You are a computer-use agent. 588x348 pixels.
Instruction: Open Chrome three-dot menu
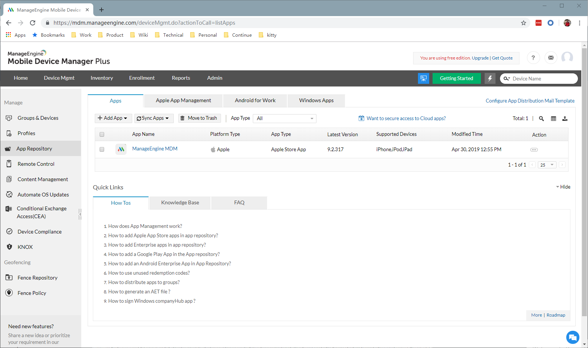[579, 23]
